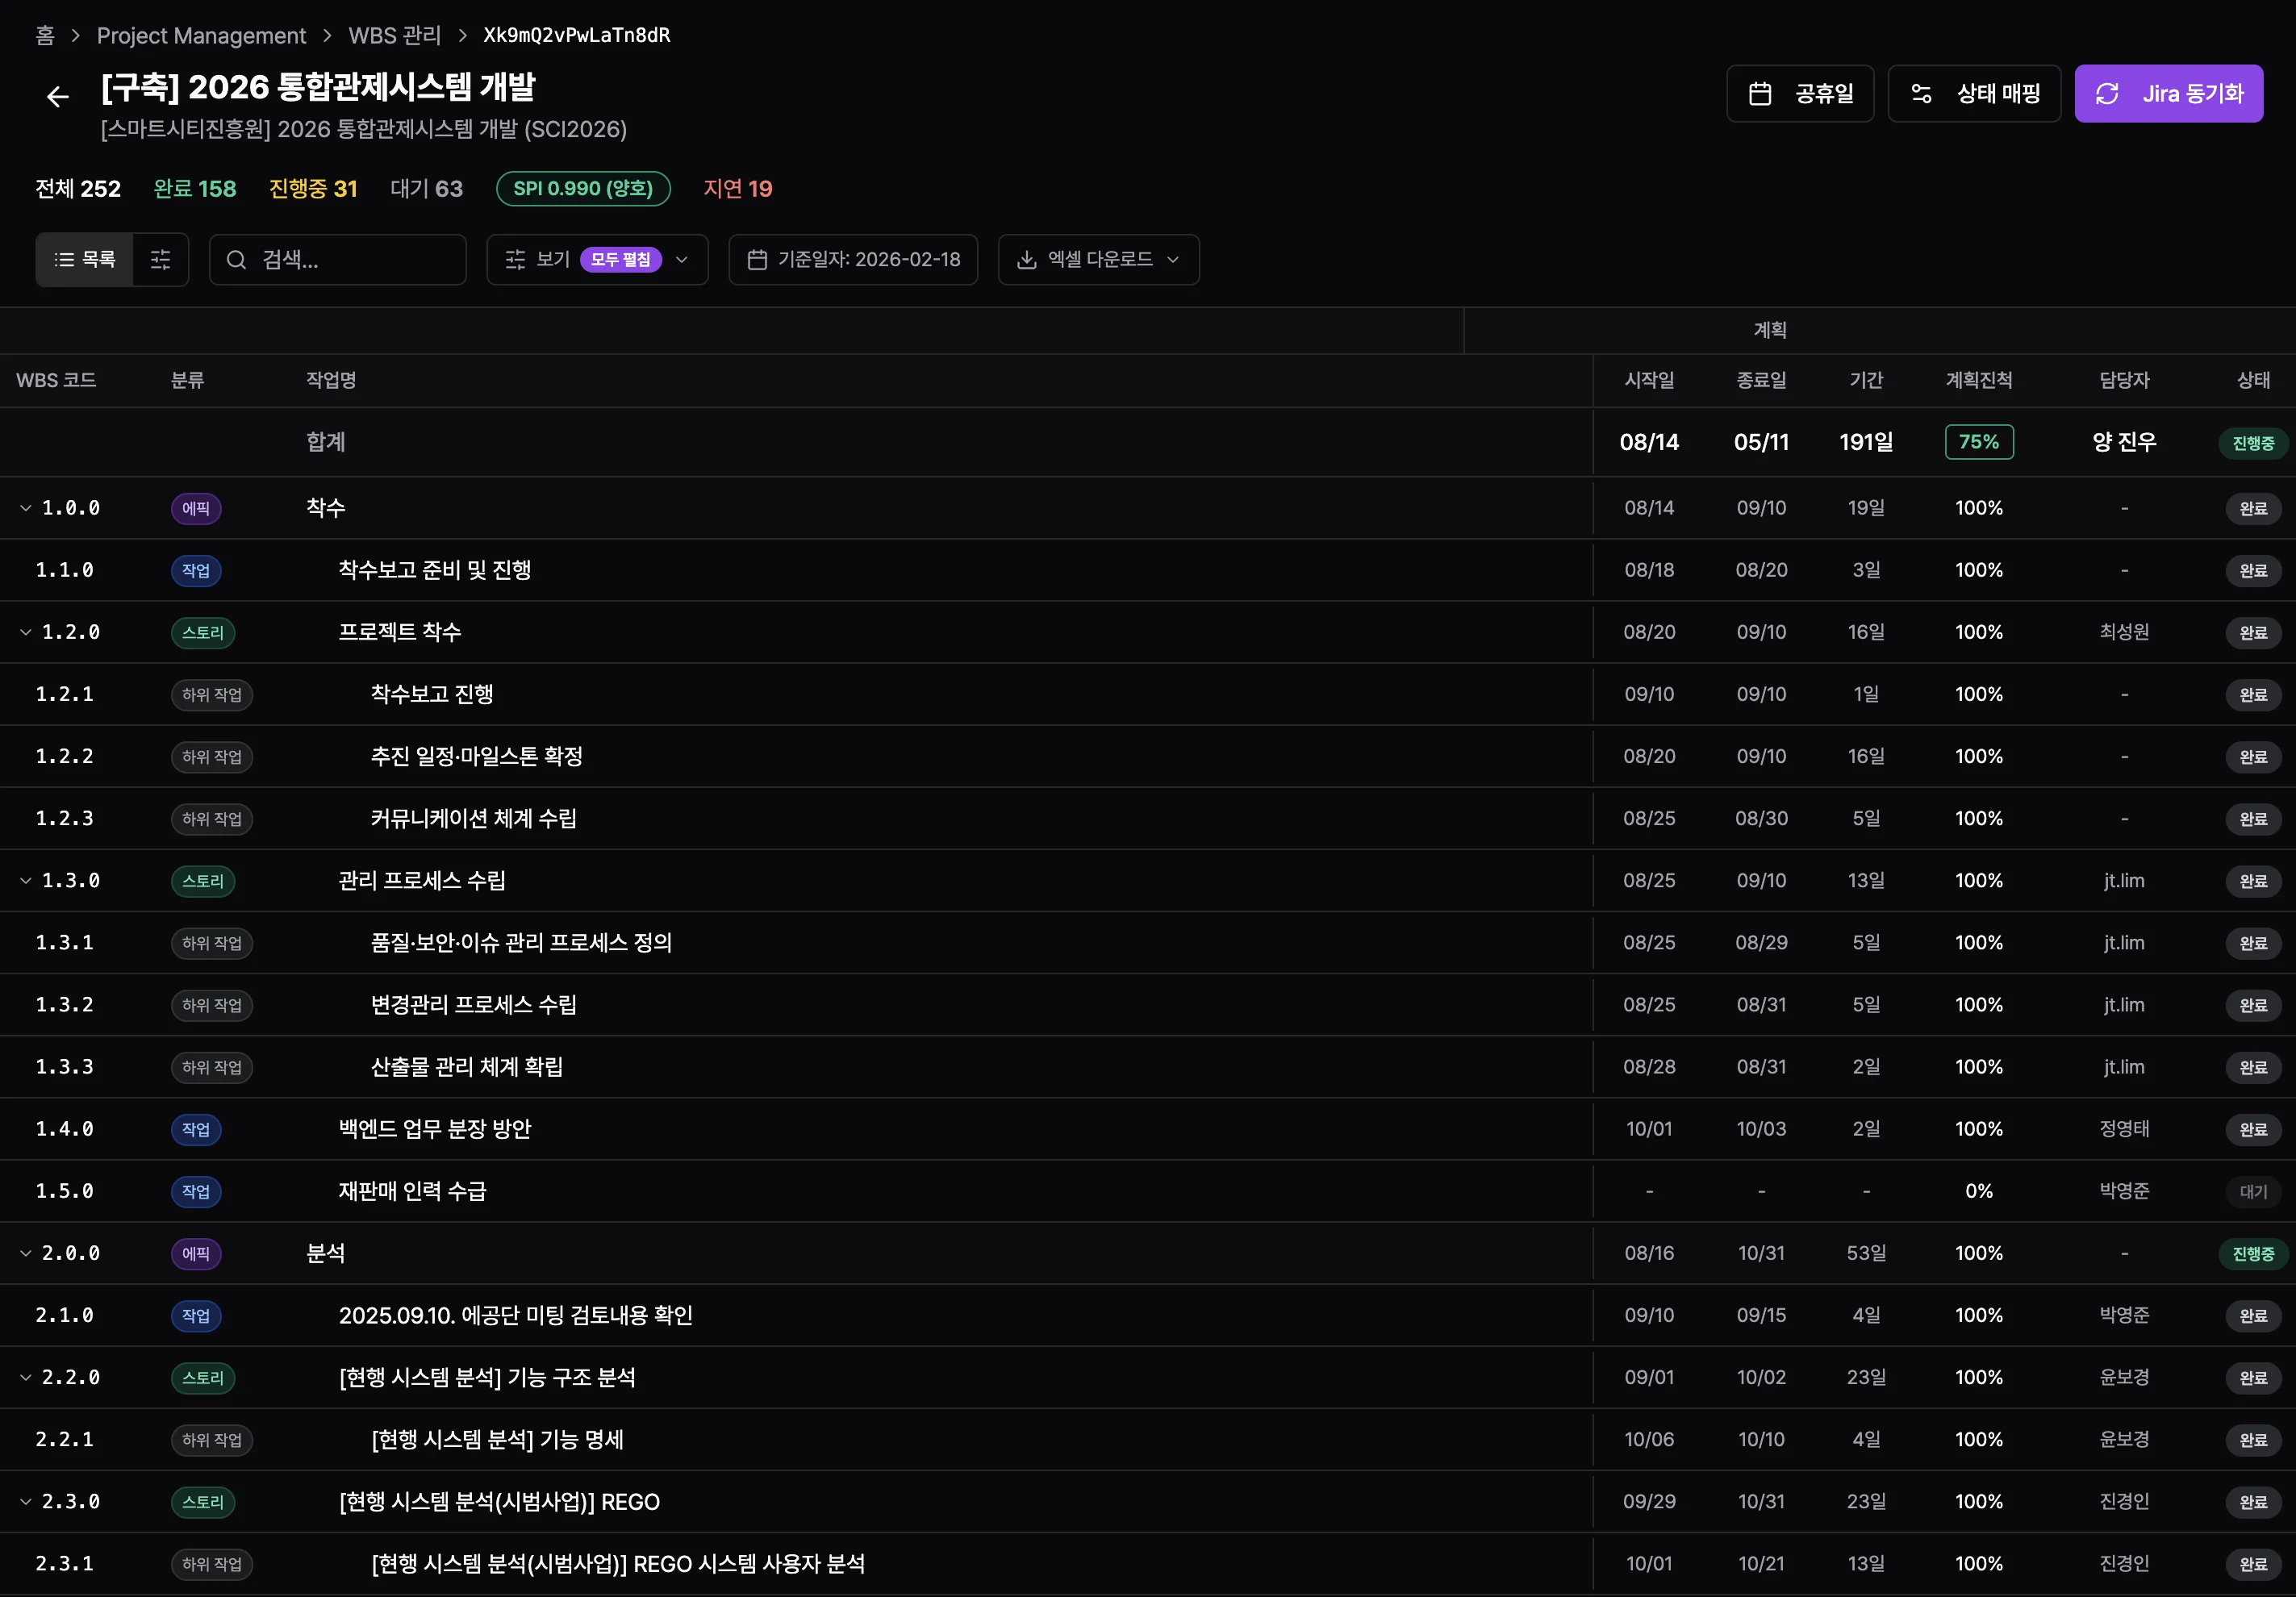
Task: Click the 75% plan progress indicator
Action: pyautogui.click(x=1979, y=441)
